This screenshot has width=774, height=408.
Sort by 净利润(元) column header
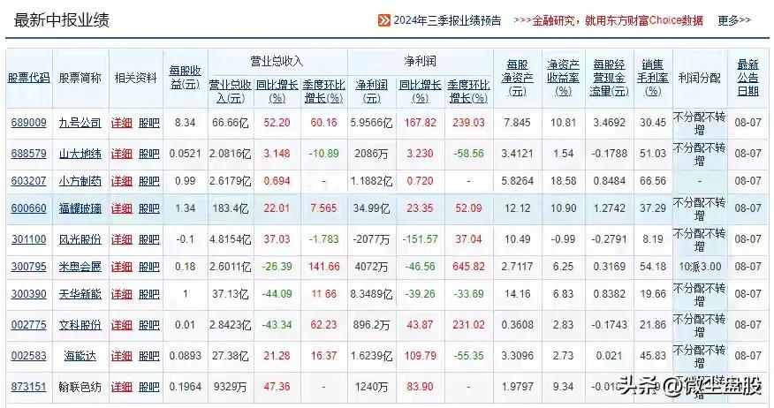coord(371,91)
